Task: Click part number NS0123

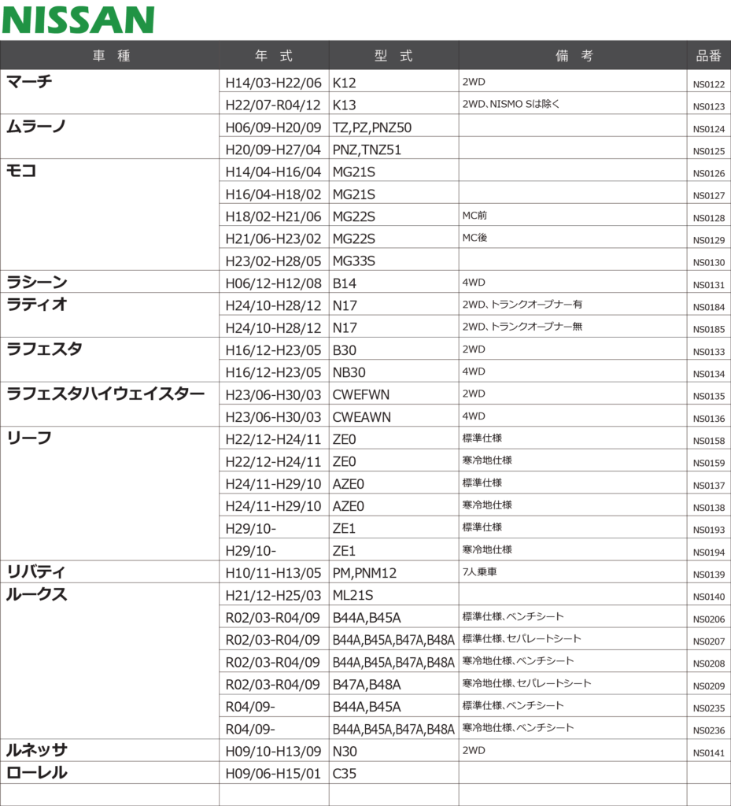Action: [x=708, y=105]
